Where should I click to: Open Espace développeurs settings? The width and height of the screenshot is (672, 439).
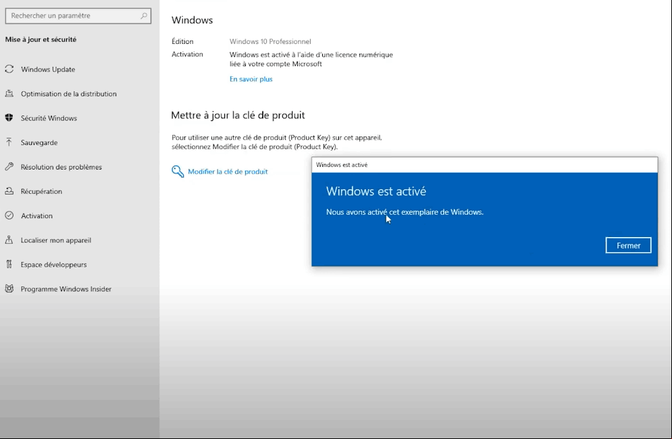tap(53, 265)
